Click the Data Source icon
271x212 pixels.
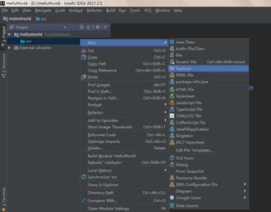(172, 206)
